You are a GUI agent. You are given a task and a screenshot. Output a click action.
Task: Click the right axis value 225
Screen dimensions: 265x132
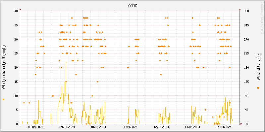[246, 53]
